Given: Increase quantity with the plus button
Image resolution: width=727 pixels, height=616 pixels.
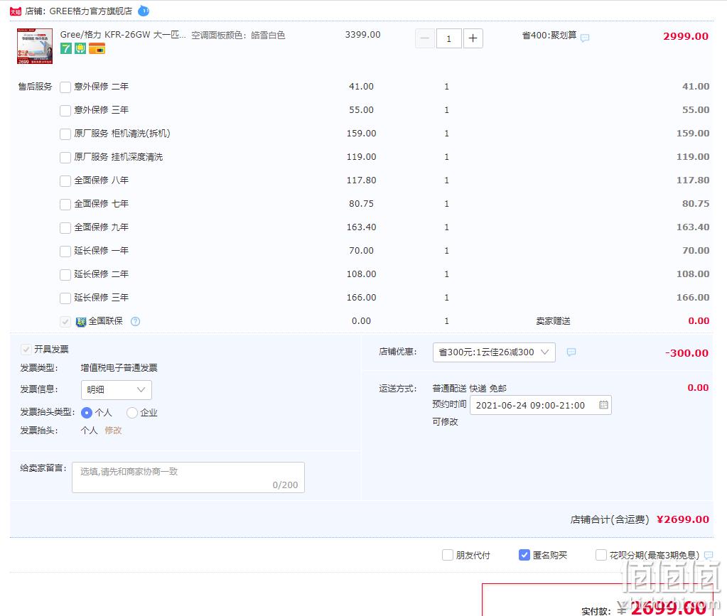Looking at the screenshot, I should click(x=473, y=38).
